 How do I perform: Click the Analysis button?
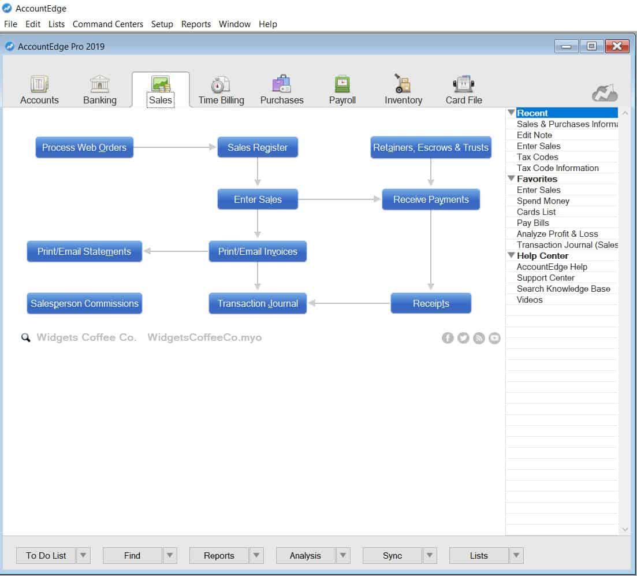(x=306, y=555)
